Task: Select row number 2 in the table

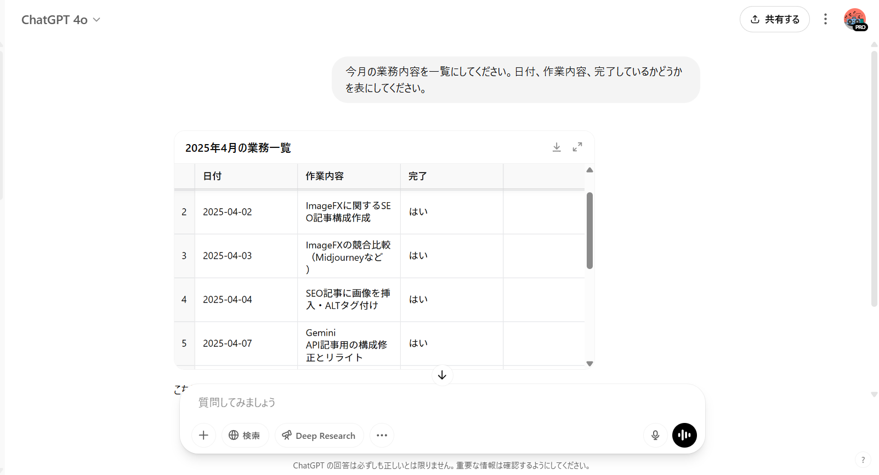Action: coord(184,212)
